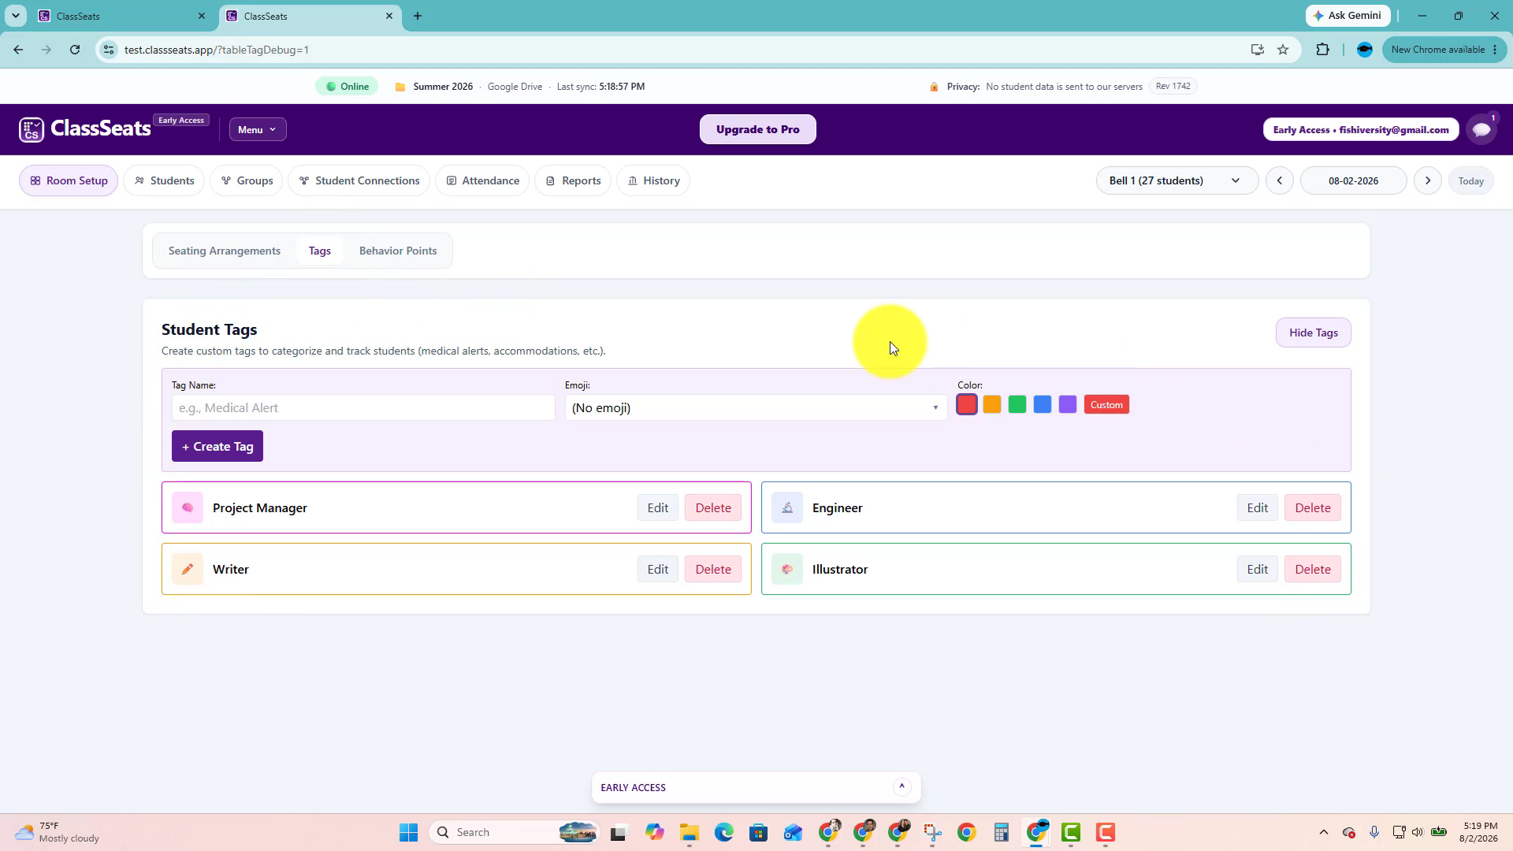Screen dimensions: 1513x851
Task: Click the 08-02-2026 date field
Action: pos(1353,180)
